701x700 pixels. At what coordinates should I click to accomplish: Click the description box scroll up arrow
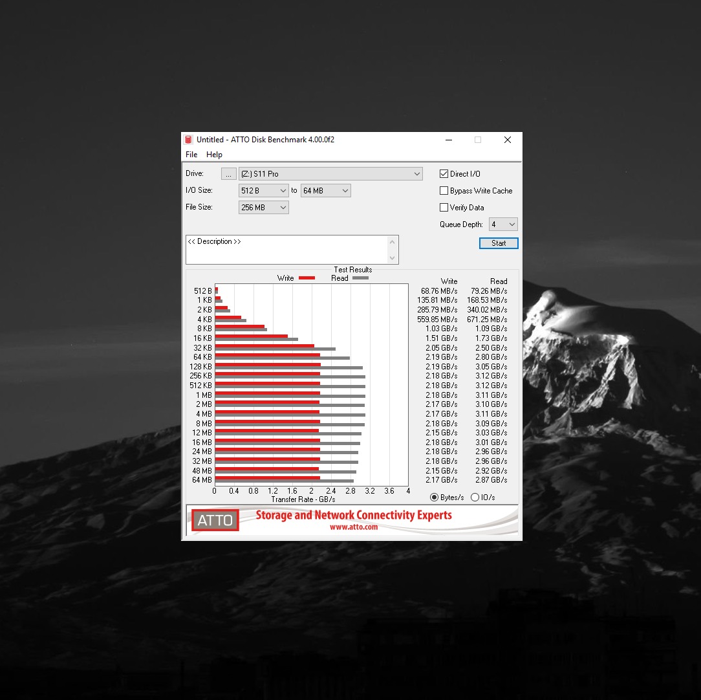(392, 242)
